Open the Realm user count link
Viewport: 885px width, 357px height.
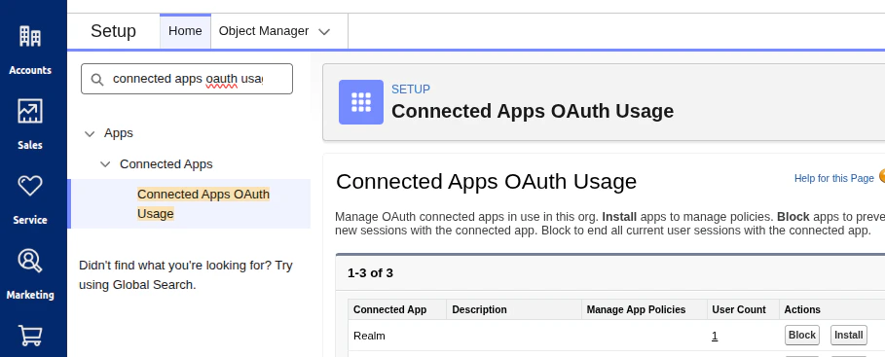pos(715,337)
